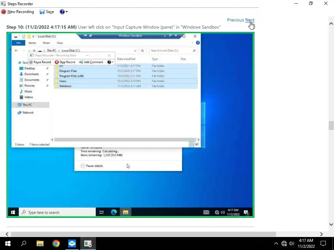
Task: Select the Program Files folder row
Action: pyautogui.click(x=126, y=71)
